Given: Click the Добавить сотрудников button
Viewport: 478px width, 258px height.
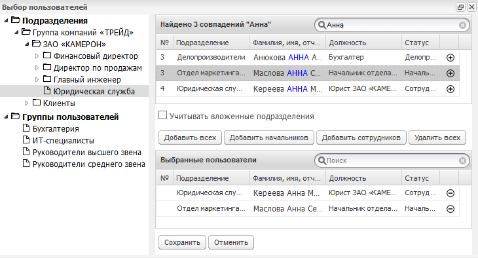Looking at the screenshot, I should [x=361, y=138].
